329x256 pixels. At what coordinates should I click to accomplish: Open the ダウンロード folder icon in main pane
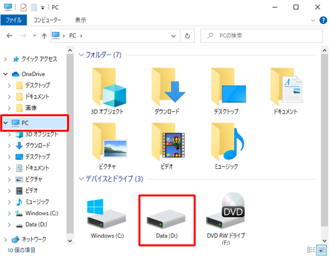[168, 87]
